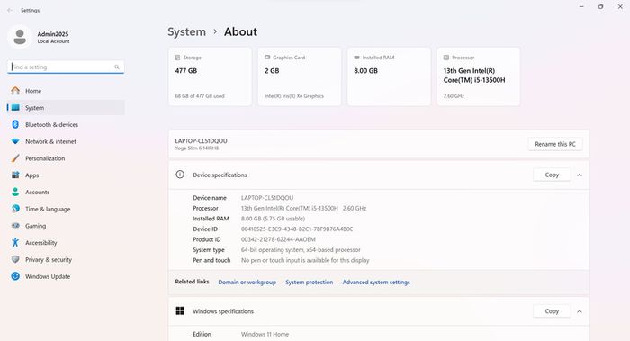This screenshot has height=341, width=630.
Task: Copy the Device specifications
Action: coord(552,175)
